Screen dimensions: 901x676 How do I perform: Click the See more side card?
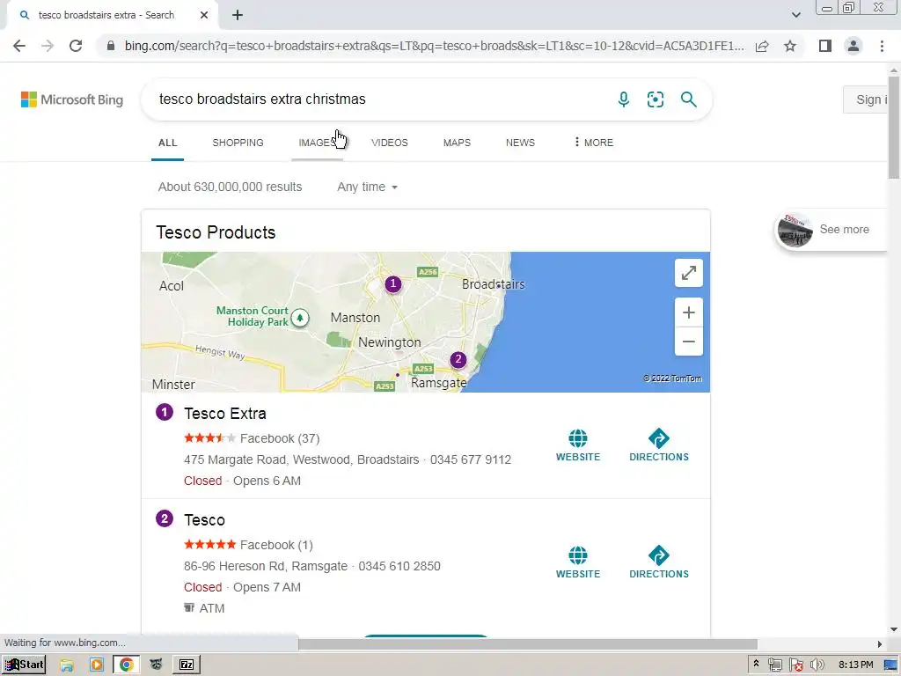pos(831,230)
